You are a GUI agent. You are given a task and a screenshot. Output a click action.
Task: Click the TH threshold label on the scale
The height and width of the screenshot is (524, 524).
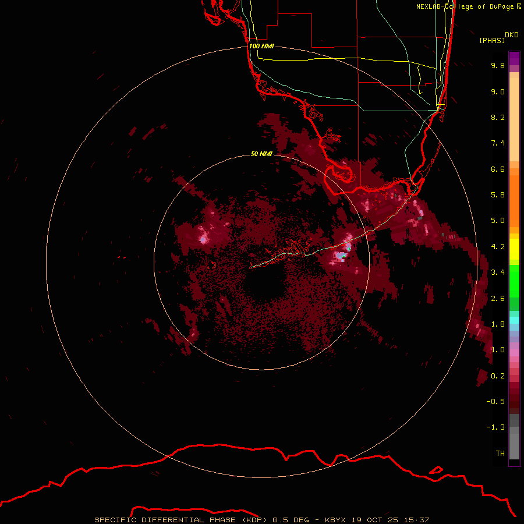point(500,454)
